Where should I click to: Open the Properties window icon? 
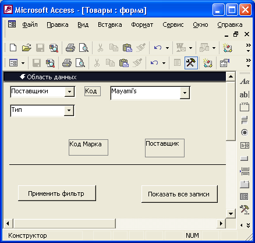pyautogui.click(x=225, y=63)
